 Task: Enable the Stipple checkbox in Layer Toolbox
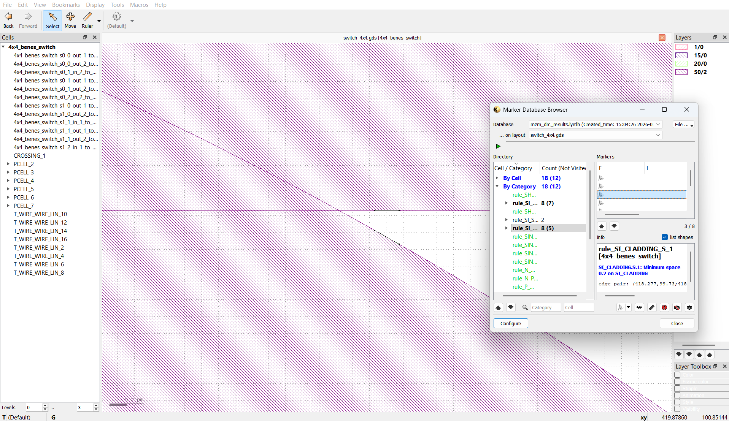point(677,388)
